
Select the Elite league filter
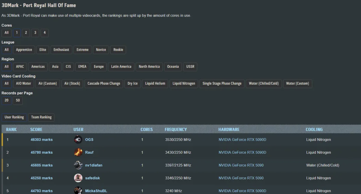(x=43, y=50)
